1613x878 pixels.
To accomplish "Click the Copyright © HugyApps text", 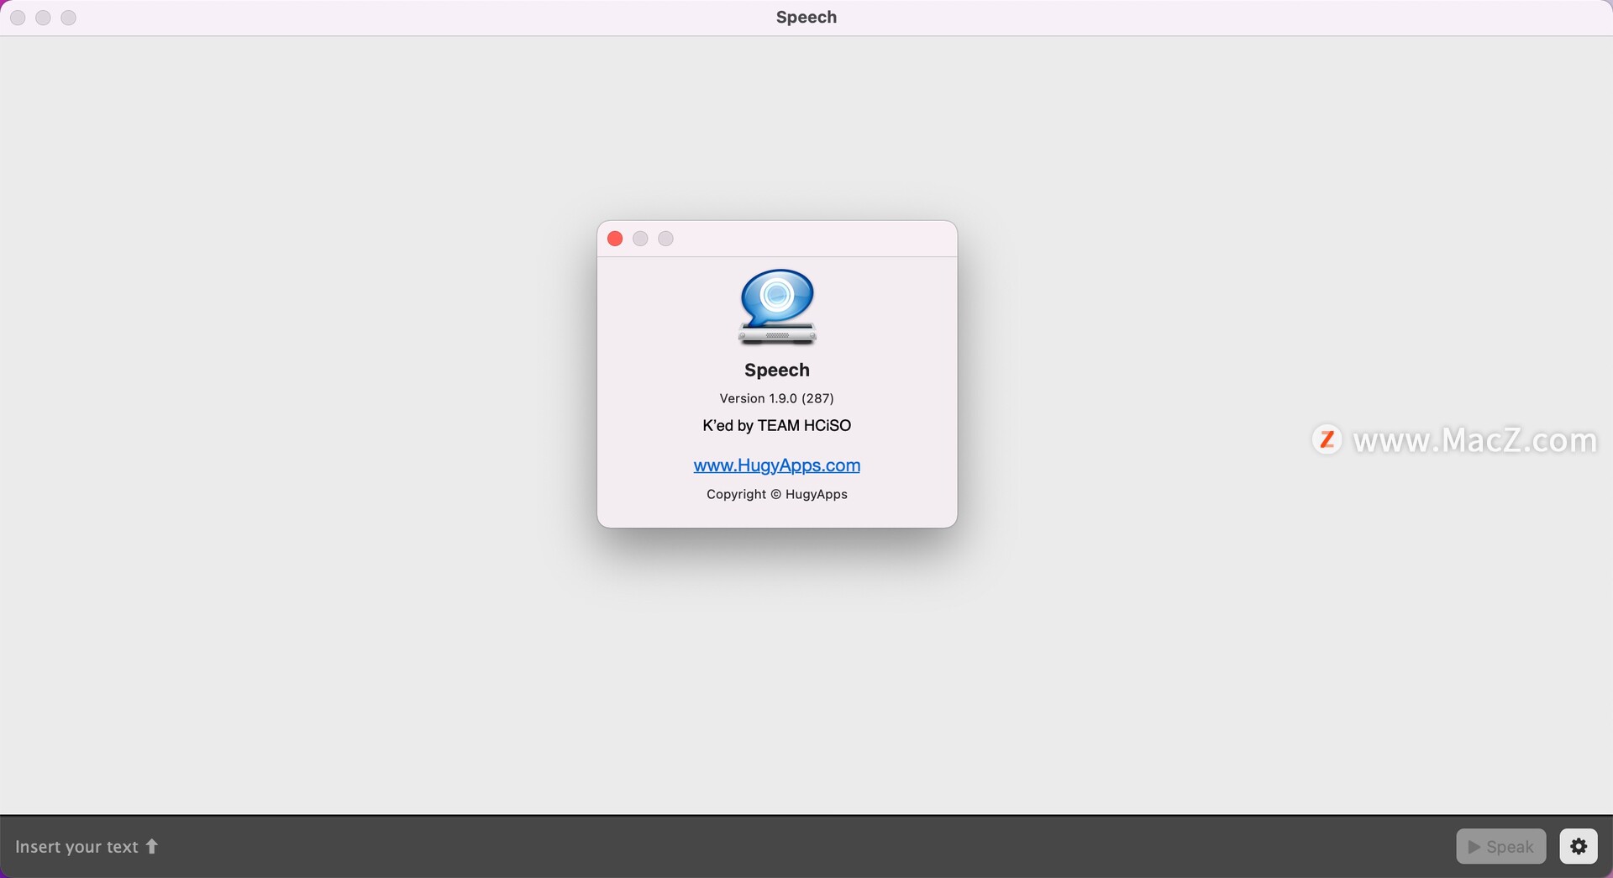I will pos(777,494).
